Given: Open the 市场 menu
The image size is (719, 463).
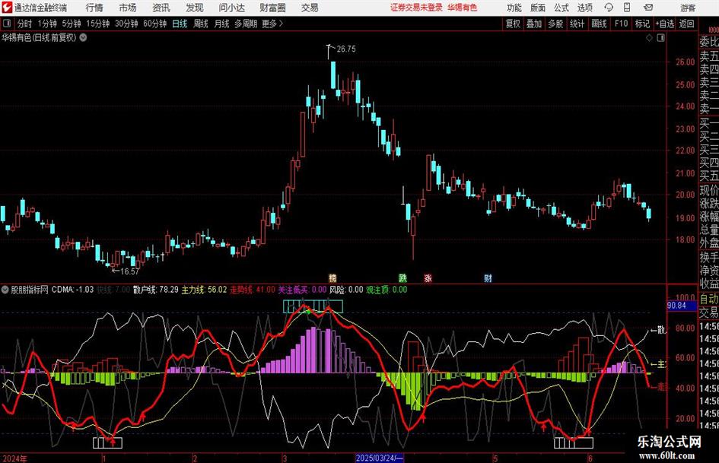Looking at the screenshot, I should (x=128, y=8).
